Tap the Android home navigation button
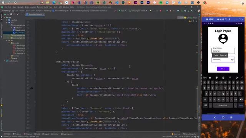Screen dimensions: 246x138 (x=223, y=117)
